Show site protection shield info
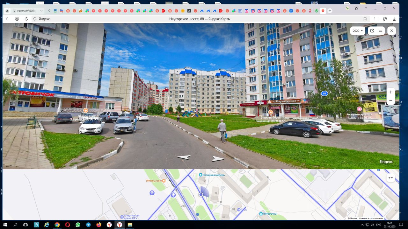Viewport: 408px width, 229px height. (35, 19)
